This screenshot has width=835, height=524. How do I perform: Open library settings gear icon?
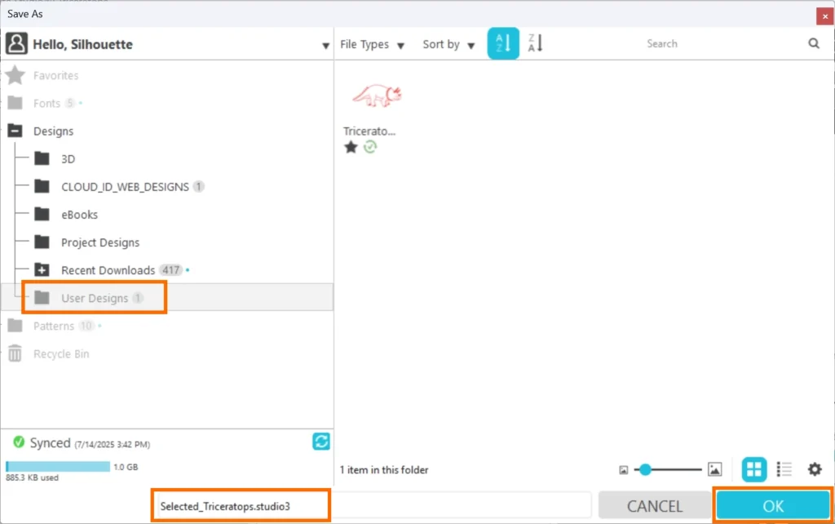click(815, 469)
